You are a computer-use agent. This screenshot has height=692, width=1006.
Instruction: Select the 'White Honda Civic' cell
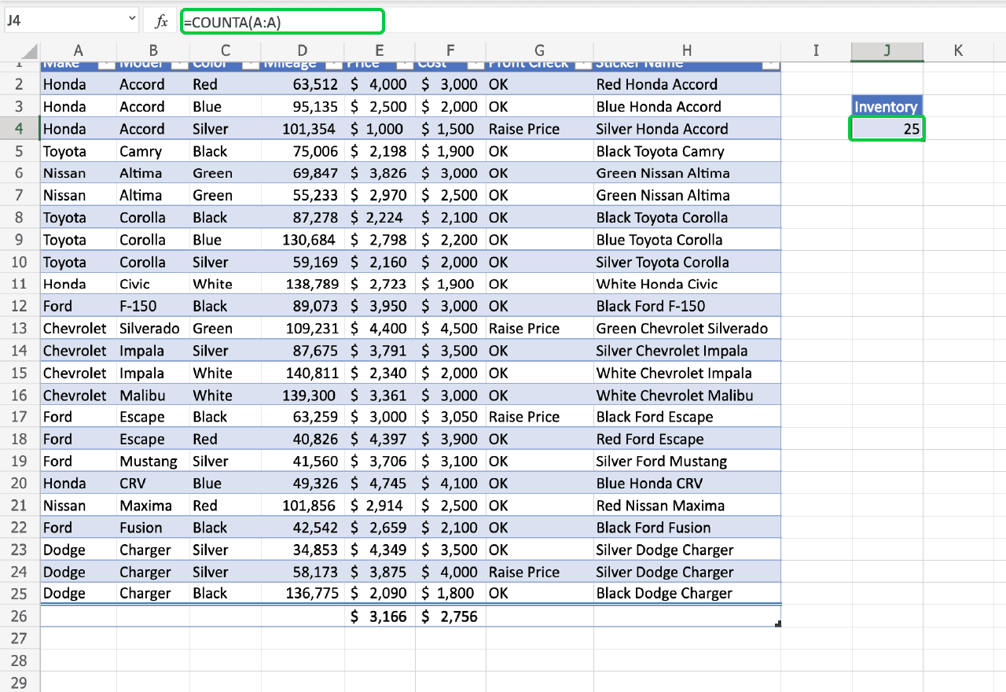tap(687, 284)
